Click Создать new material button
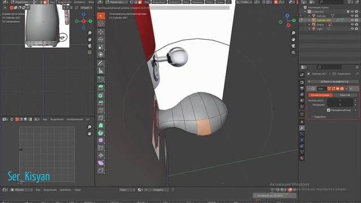The height and width of the screenshot is (203, 361). point(156,190)
